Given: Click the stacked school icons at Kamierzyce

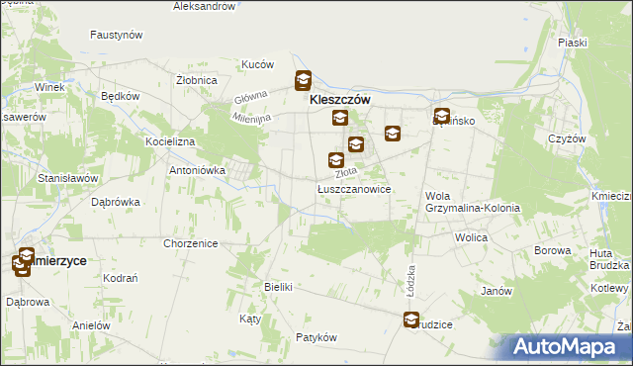Looking at the screenshot, I should click(22, 262).
